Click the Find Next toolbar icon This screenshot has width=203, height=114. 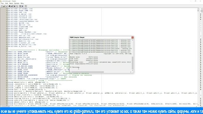click(12, 6)
